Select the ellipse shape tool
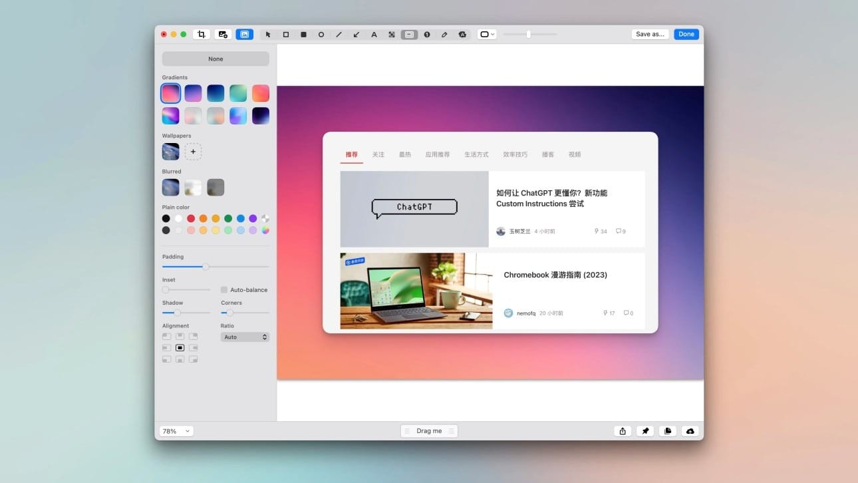 click(x=321, y=35)
